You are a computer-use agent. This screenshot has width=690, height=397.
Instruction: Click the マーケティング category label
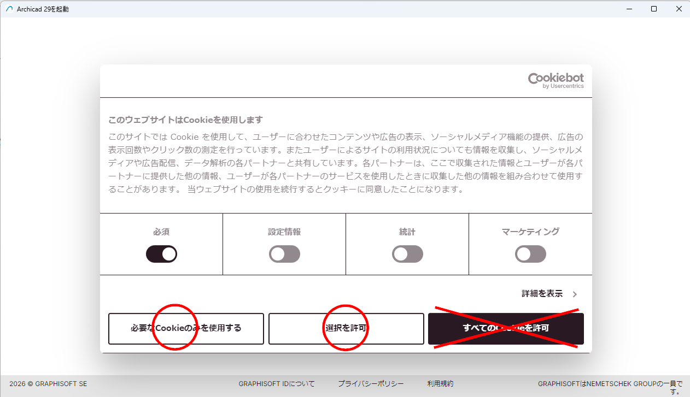click(x=530, y=232)
